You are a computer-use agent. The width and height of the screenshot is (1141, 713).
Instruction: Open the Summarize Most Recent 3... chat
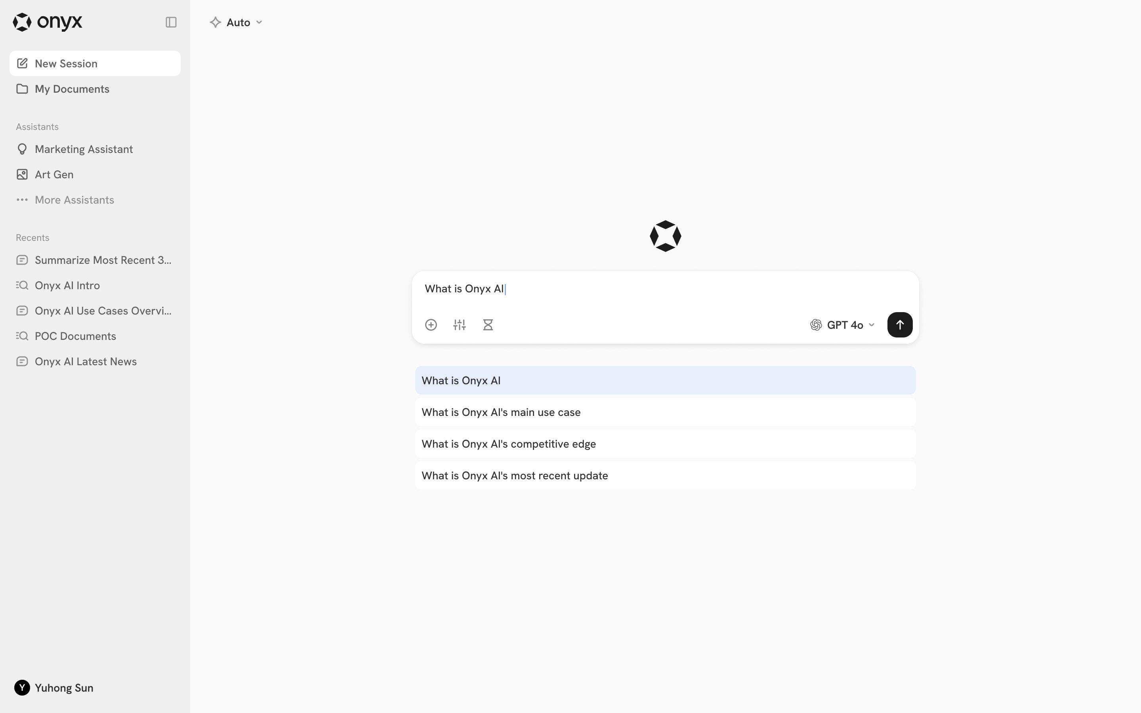95,260
